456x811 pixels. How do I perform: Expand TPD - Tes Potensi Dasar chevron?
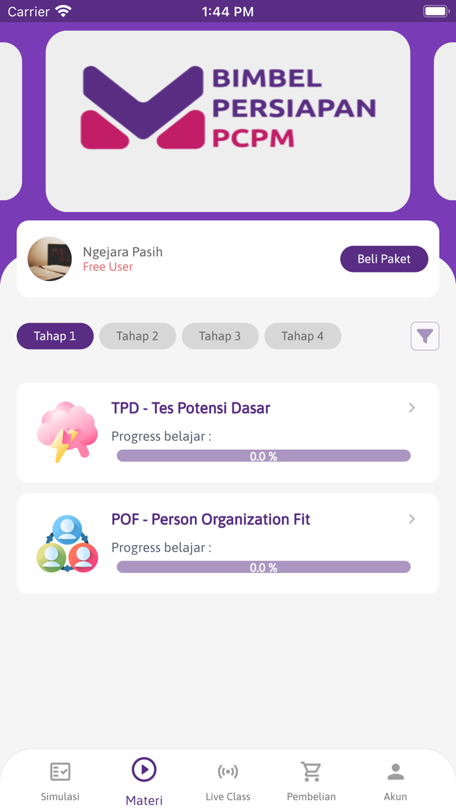coord(412,407)
